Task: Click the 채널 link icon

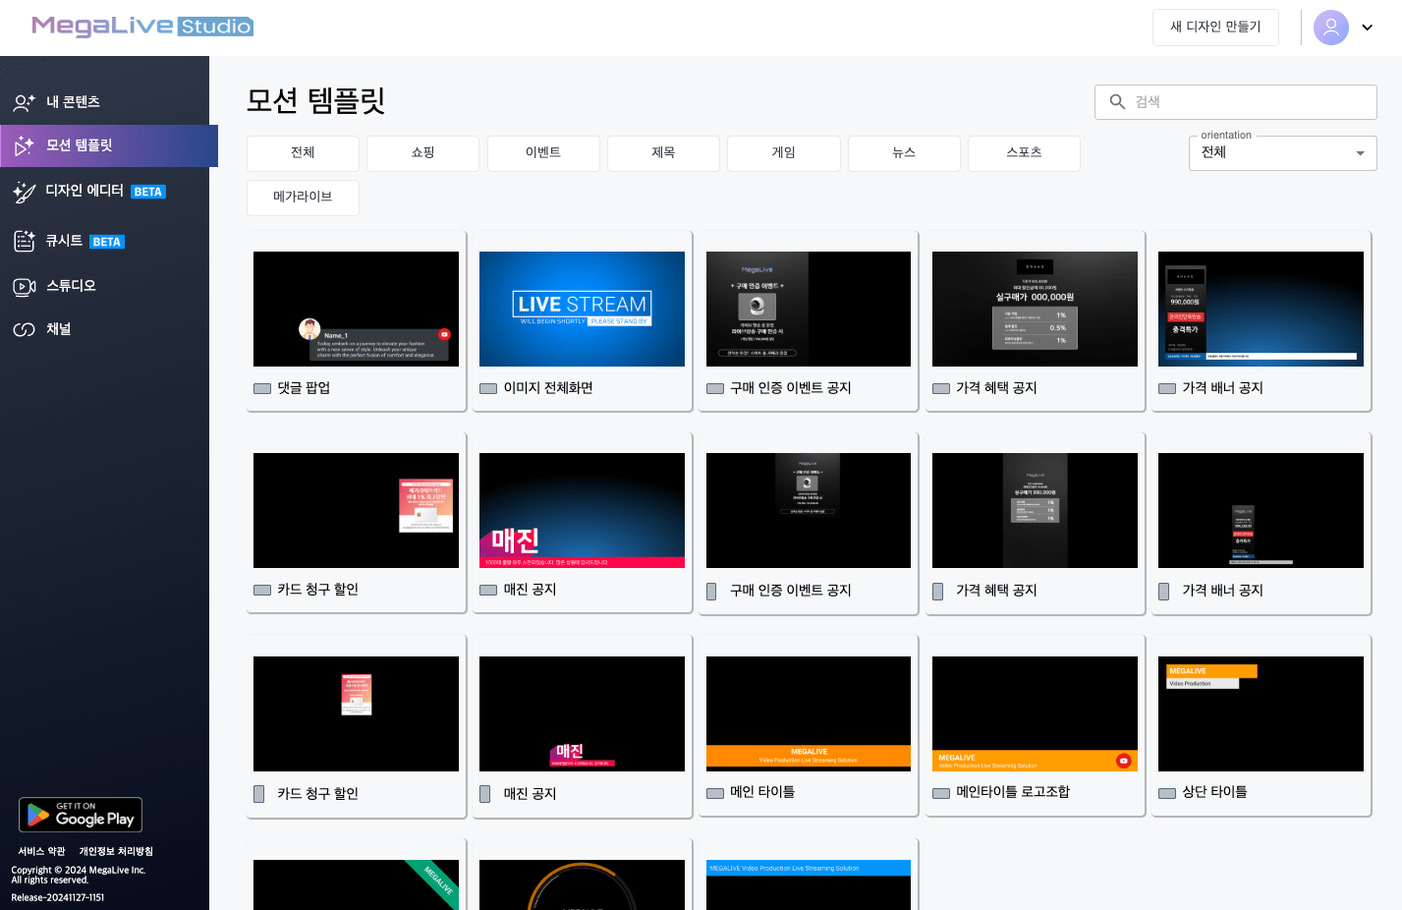Action: 25,329
